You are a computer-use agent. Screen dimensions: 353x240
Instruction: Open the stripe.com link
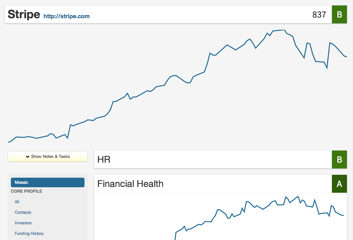[x=67, y=16]
